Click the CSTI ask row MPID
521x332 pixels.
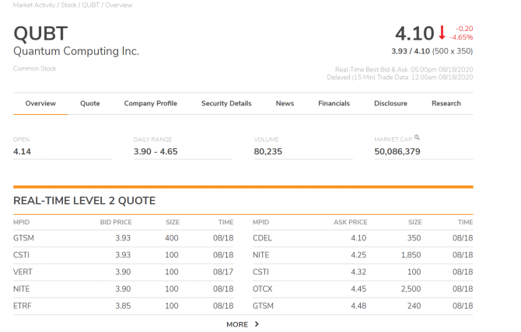[x=260, y=271]
